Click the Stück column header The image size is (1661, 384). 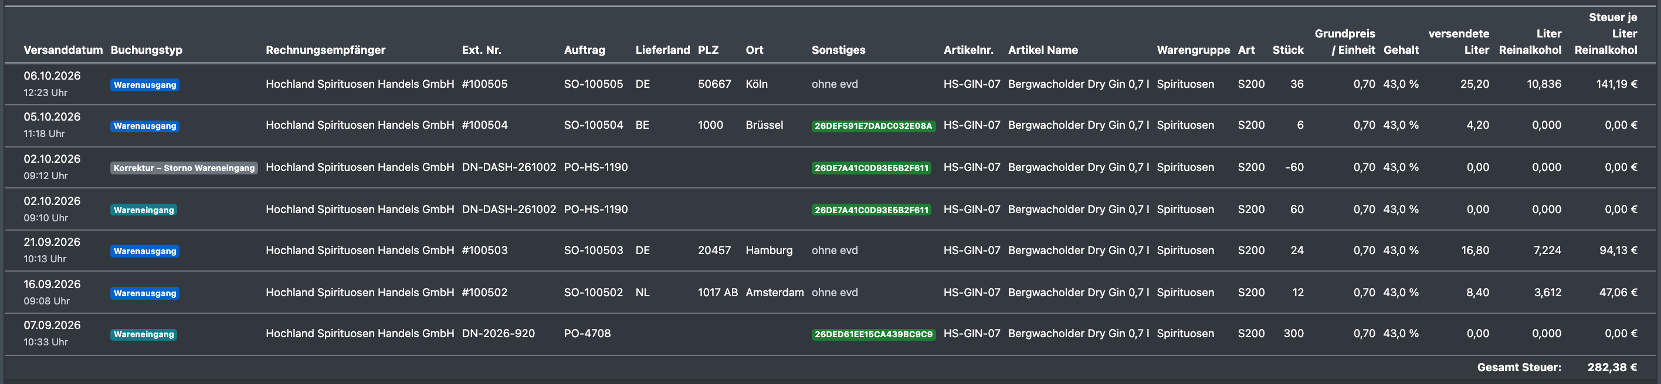(x=1289, y=50)
